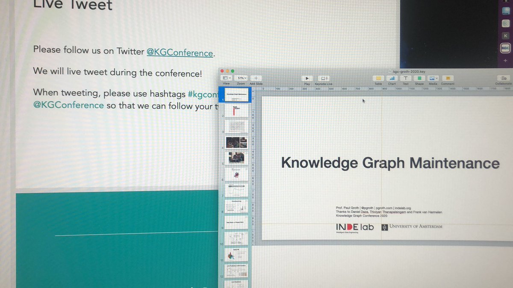Image resolution: width=513 pixels, height=288 pixels.
Task: Open @KGConference link before 'so that we can follow'
Action: [x=68, y=105]
